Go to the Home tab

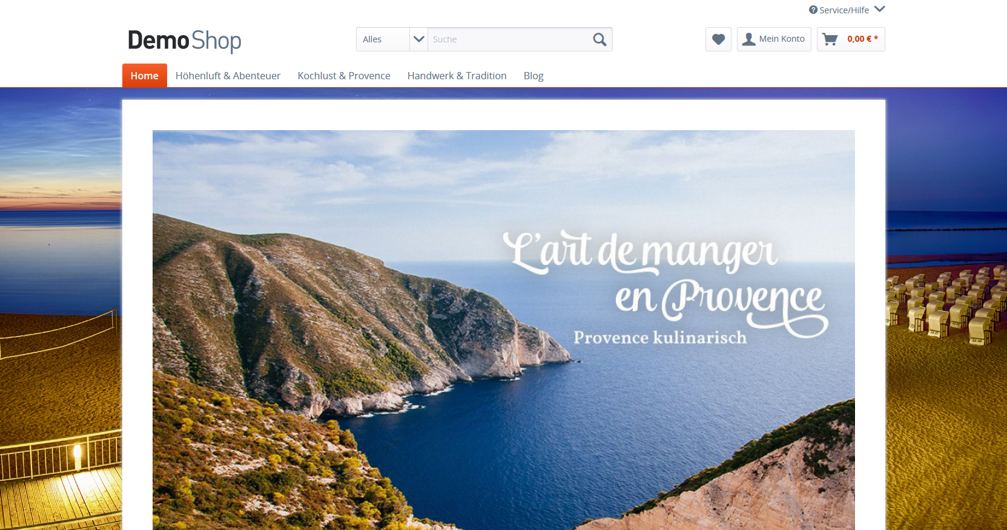[145, 76]
